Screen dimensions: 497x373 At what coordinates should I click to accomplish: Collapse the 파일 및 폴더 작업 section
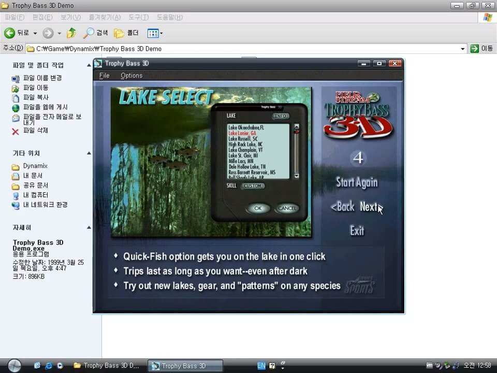[x=89, y=65]
